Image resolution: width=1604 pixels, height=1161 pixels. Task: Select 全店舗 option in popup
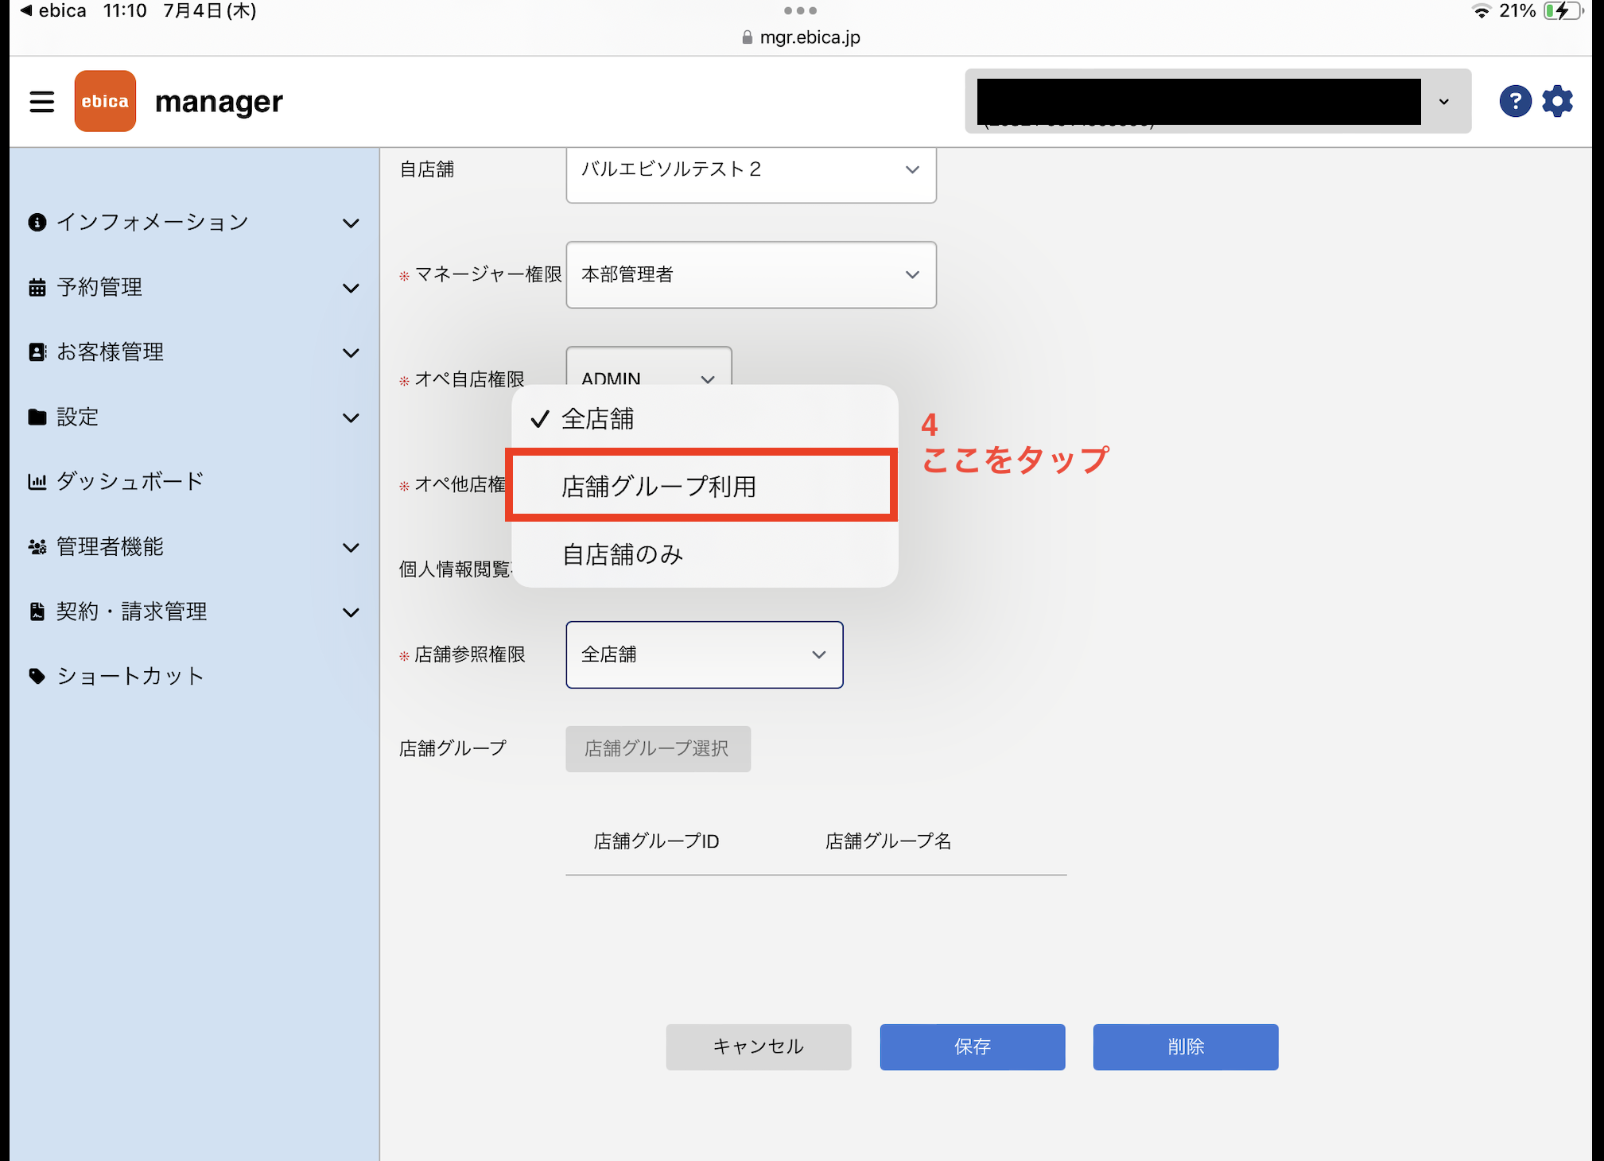click(x=705, y=419)
